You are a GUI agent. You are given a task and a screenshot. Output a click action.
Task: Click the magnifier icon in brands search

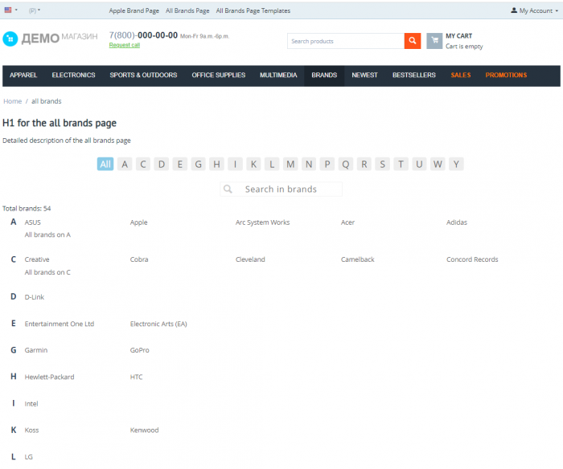228,189
